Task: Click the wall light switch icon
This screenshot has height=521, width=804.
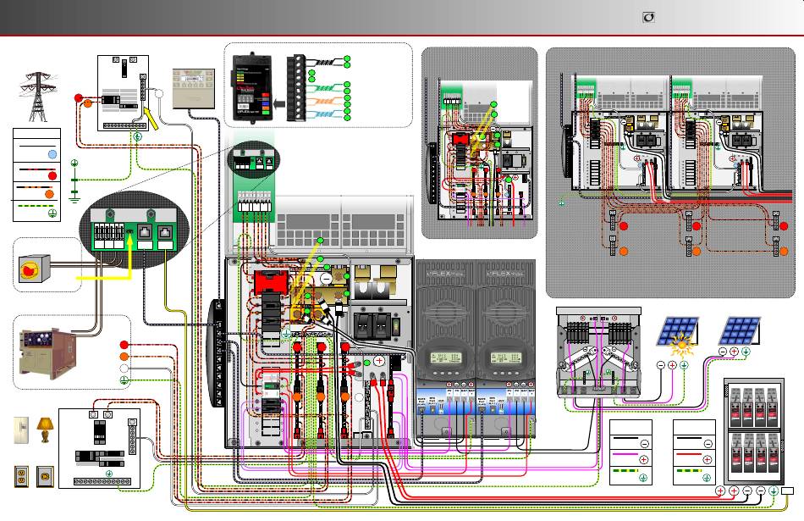Action: point(21,430)
